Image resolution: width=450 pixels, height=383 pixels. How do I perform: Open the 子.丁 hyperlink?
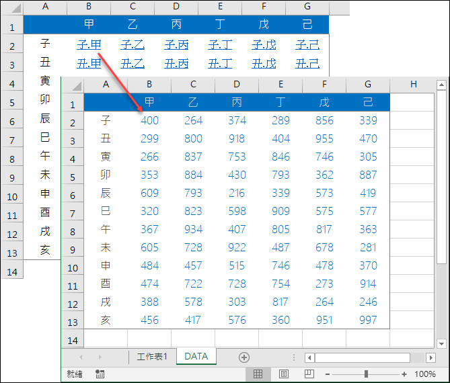(220, 45)
